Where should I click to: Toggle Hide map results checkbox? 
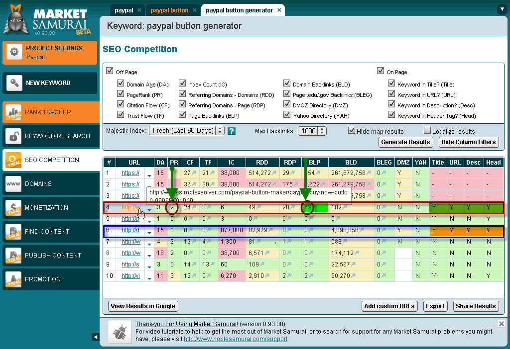352,131
